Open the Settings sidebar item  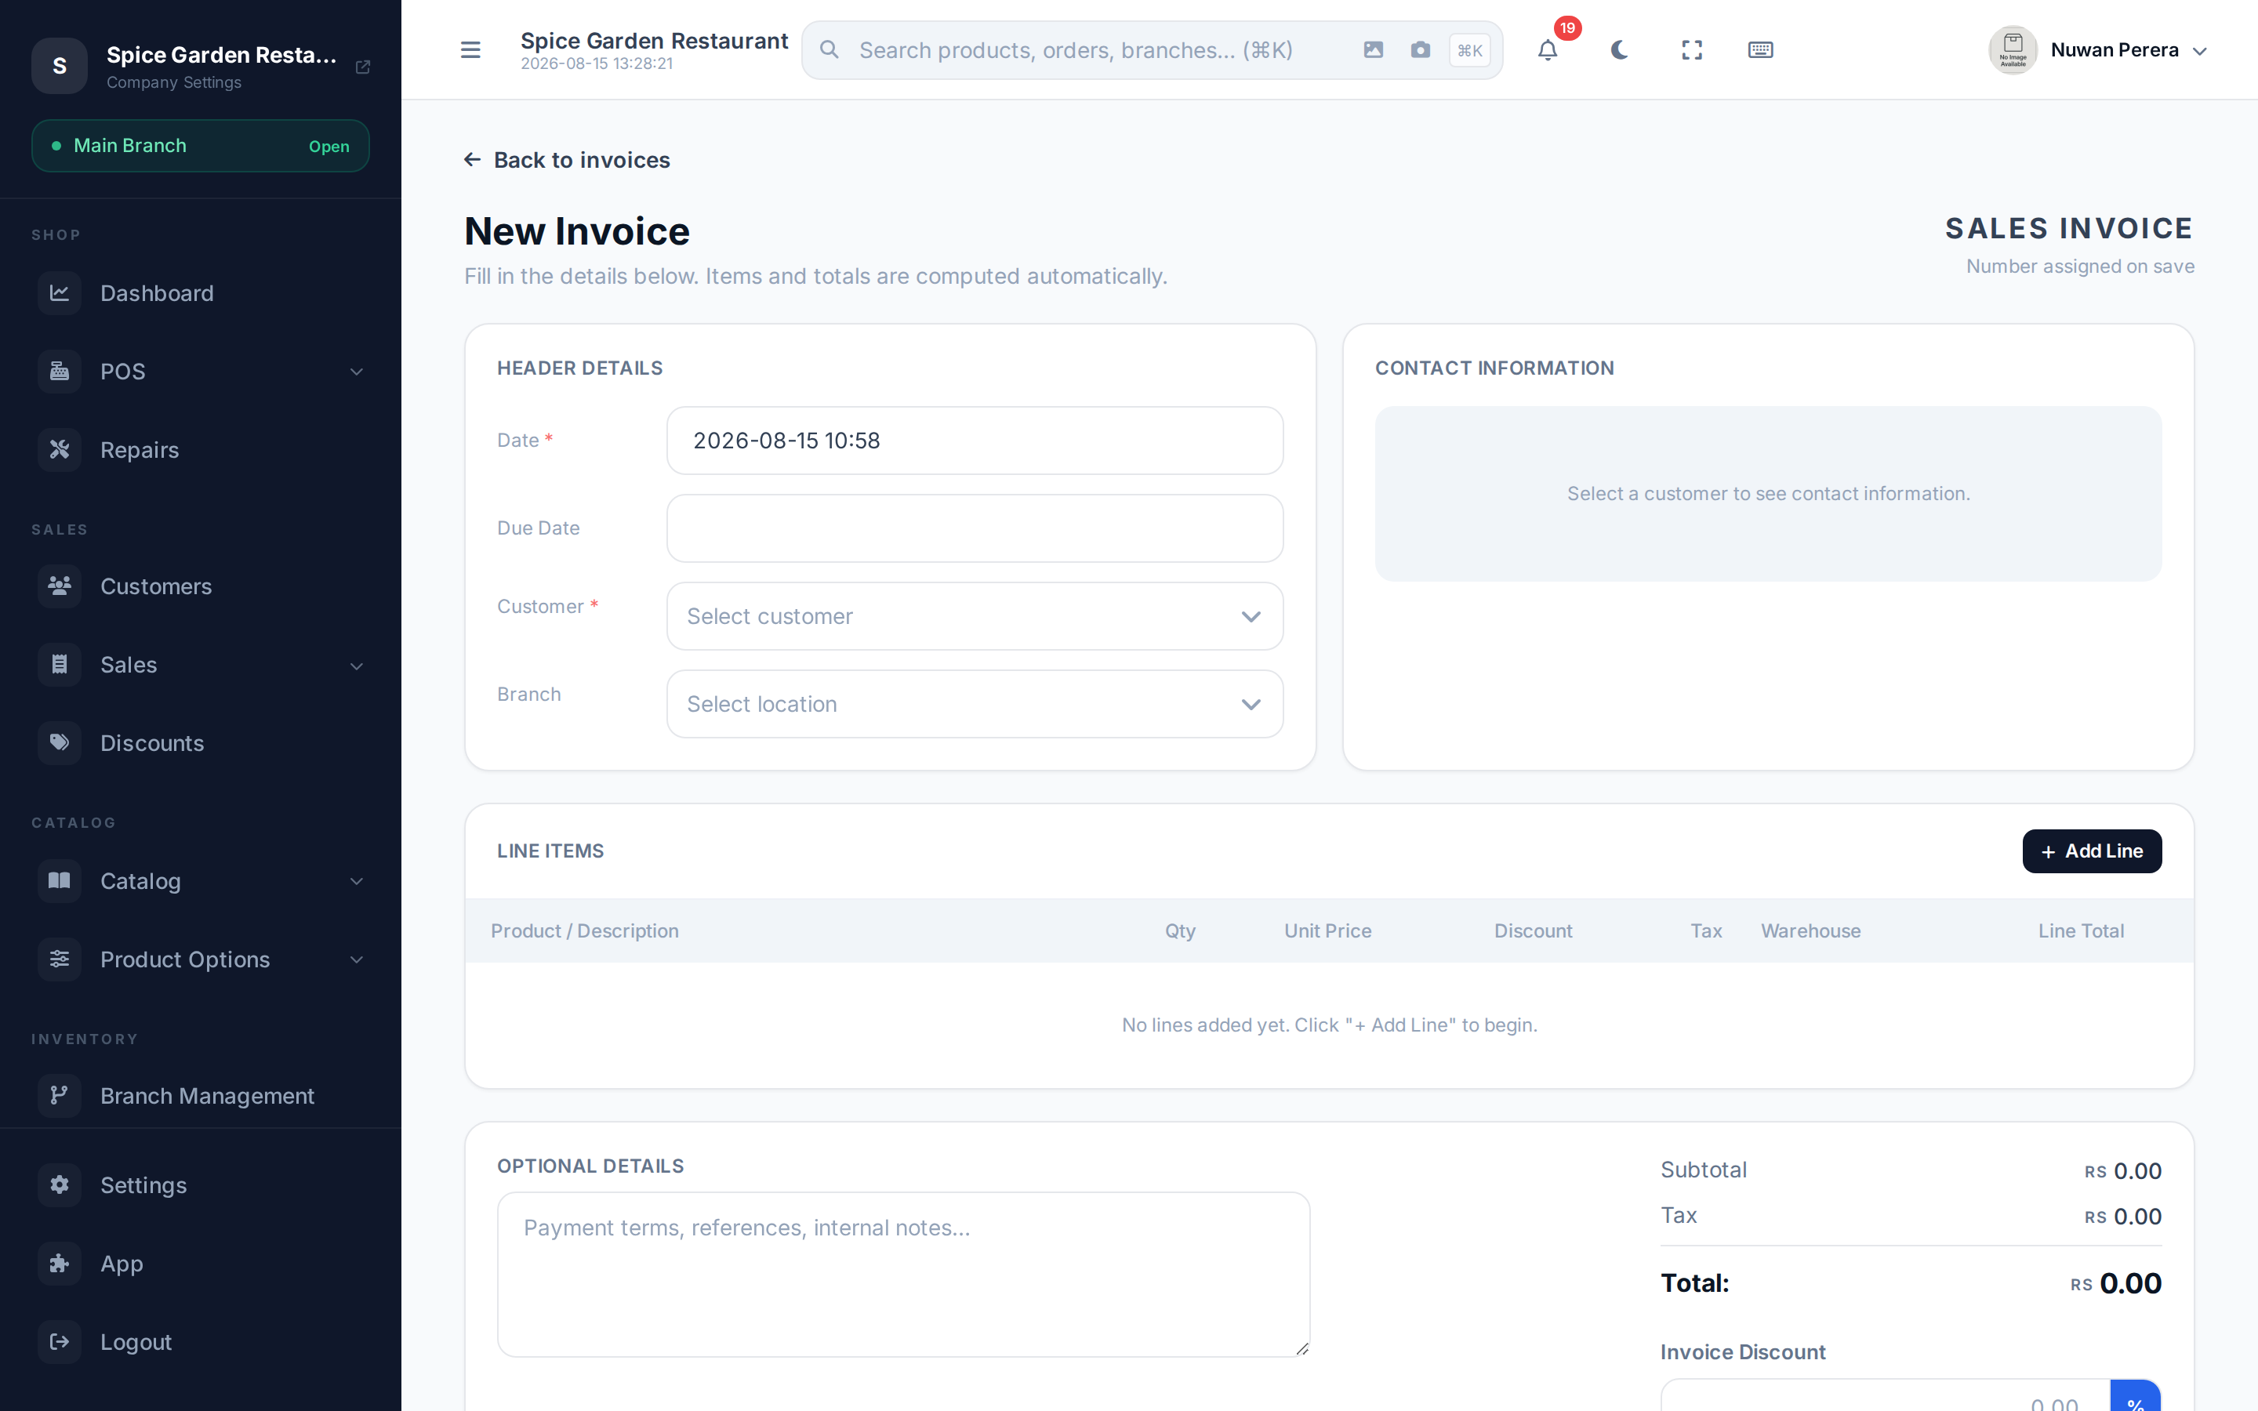click(x=201, y=1185)
